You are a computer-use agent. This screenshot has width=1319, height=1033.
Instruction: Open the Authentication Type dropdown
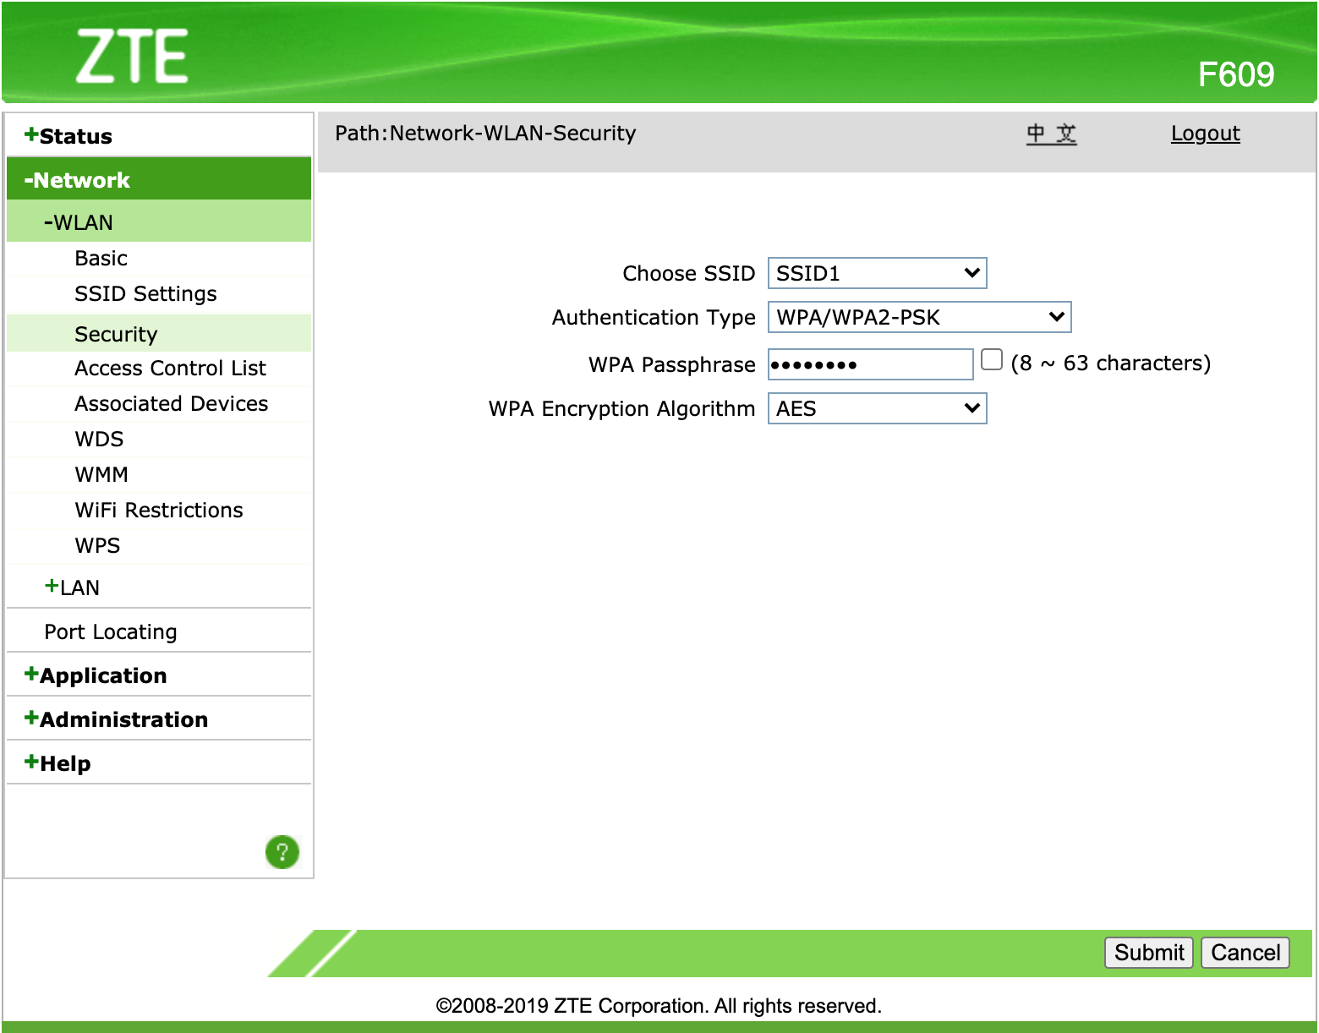(x=919, y=317)
